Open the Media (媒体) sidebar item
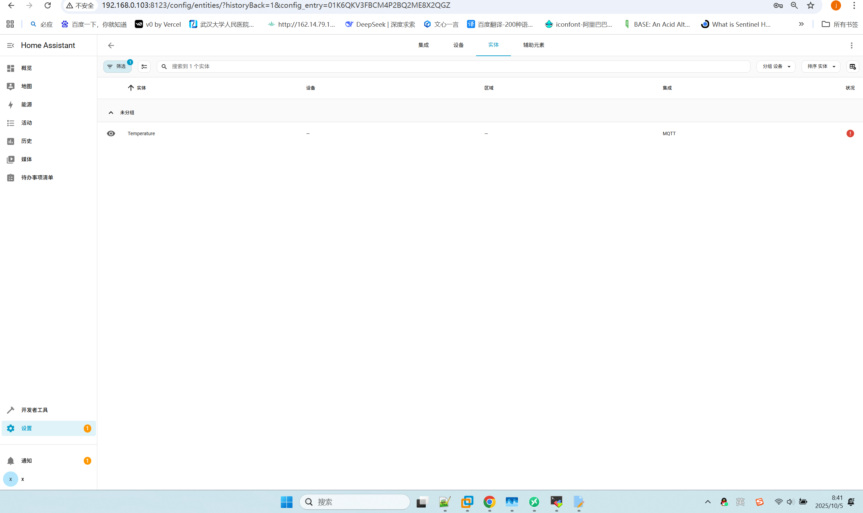Viewport: 863px width, 513px height. (26, 159)
